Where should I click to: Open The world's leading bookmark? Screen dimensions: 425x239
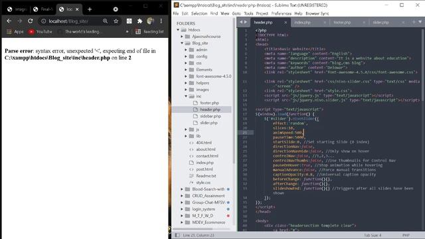(79, 32)
